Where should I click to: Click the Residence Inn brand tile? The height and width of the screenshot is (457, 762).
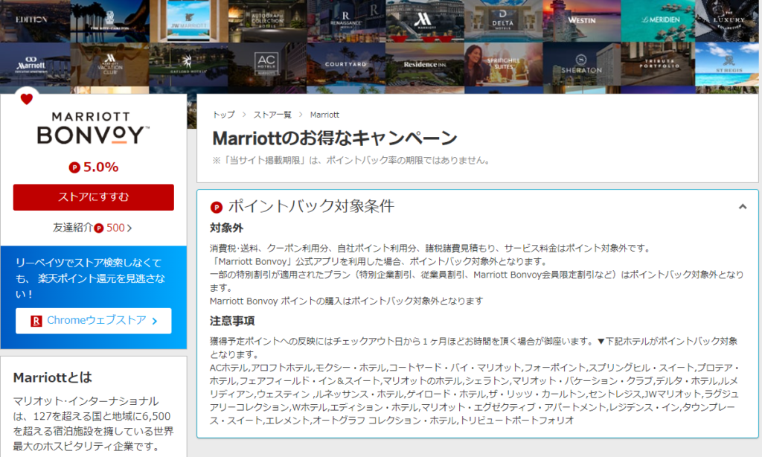425,64
